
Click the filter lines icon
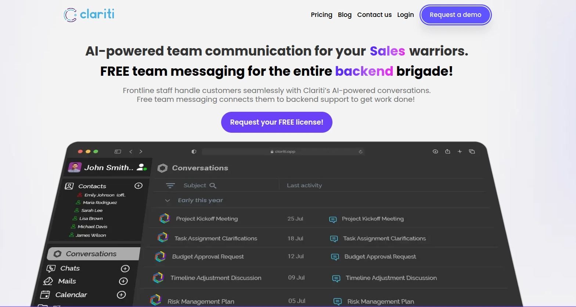170,186
